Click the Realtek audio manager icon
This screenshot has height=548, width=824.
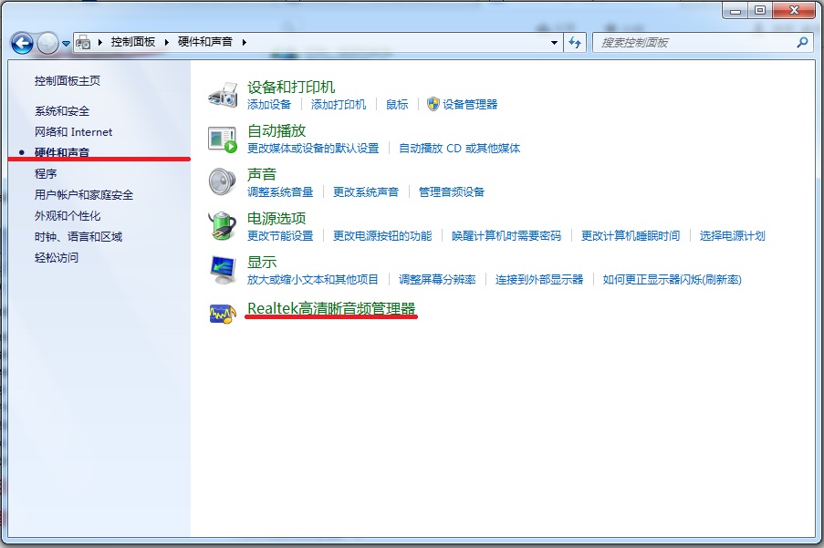pos(223,314)
